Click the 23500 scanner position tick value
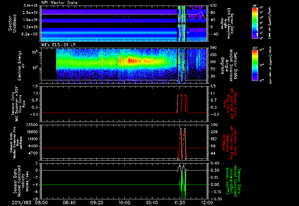299x206 pixels. [x=32, y=125]
